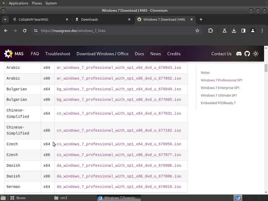Click the scrollbar down arrow

(x=266, y=192)
